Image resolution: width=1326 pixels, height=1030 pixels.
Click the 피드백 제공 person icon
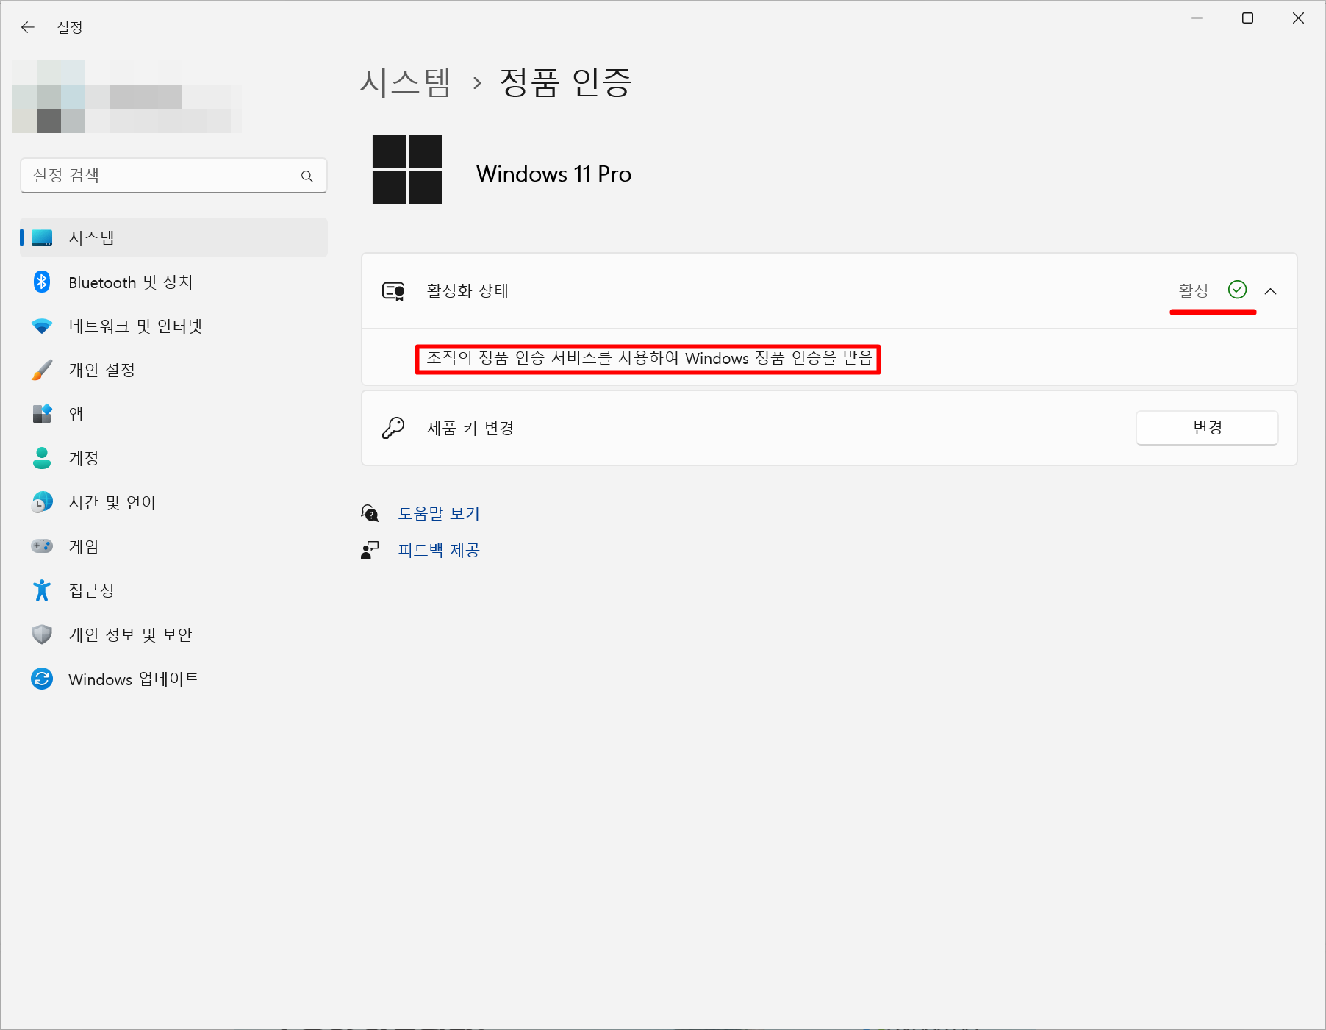point(370,550)
